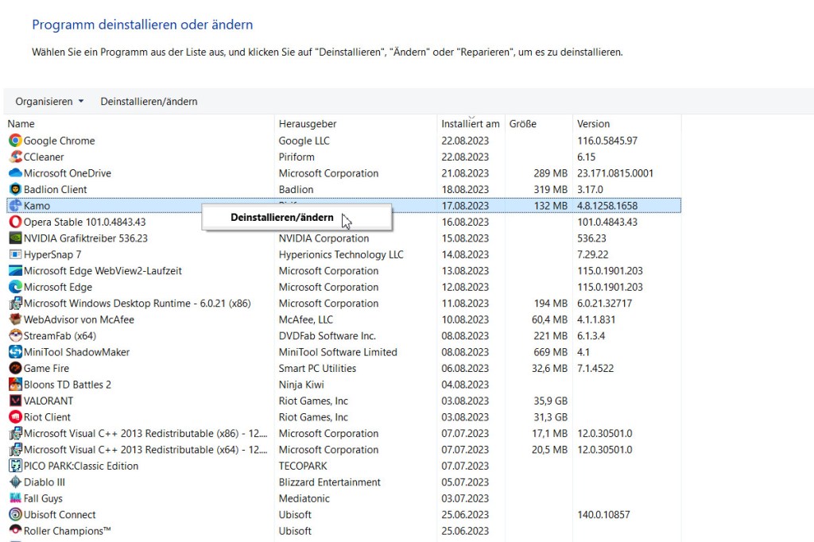This screenshot has height=542, width=814.
Task: Click the Google Chrome icon in the list
Action: 16,141
